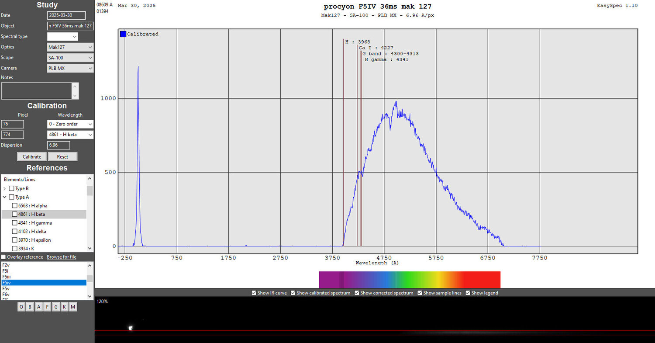Open the Scope dropdown showing SA-100

click(70, 58)
